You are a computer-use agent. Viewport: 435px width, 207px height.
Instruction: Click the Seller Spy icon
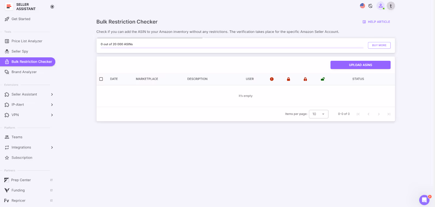(7, 51)
